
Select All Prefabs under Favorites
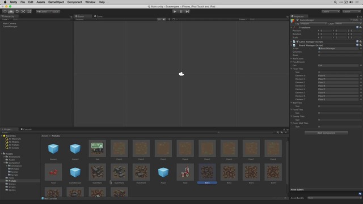tap(14, 145)
